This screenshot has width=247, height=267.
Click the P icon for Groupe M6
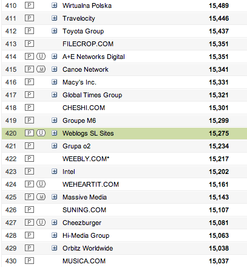pyautogui.click(x=29, y=120)
